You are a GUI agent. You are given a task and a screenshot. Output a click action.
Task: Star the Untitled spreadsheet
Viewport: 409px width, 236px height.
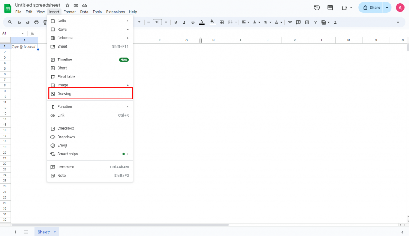click(x=67, y=5)
